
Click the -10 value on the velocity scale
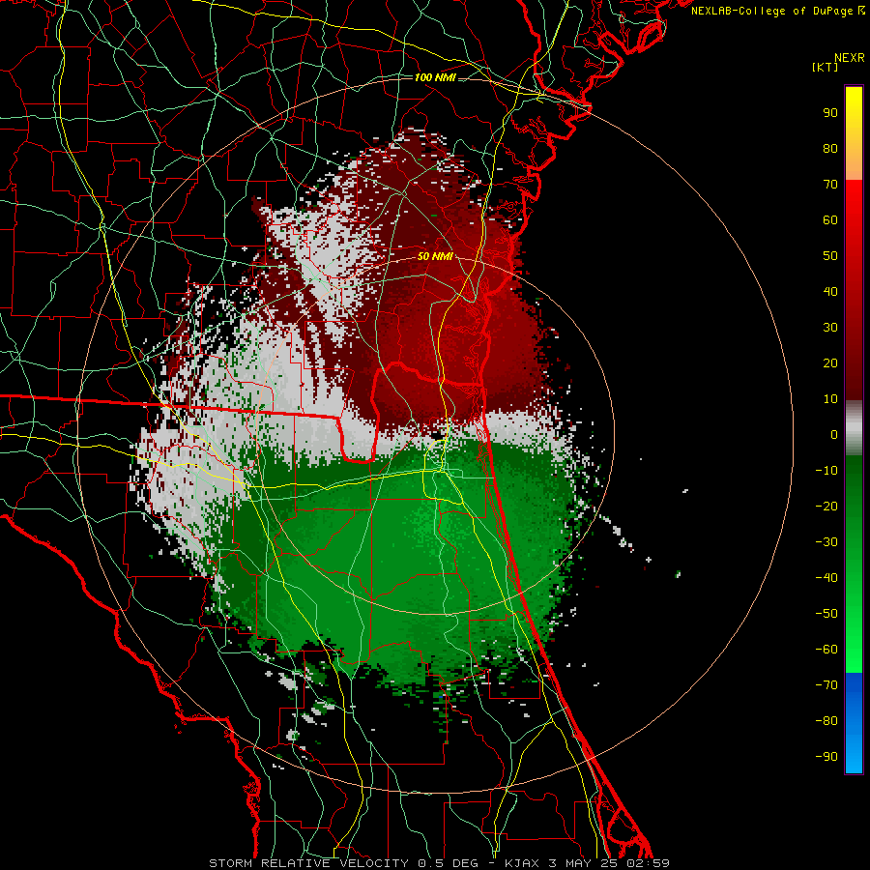coord(826,471)
